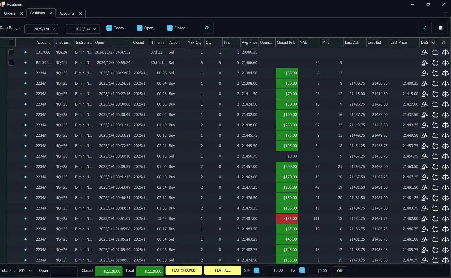
Task: Click the green Closed $2,120.00 total
Action: (109, 271)
